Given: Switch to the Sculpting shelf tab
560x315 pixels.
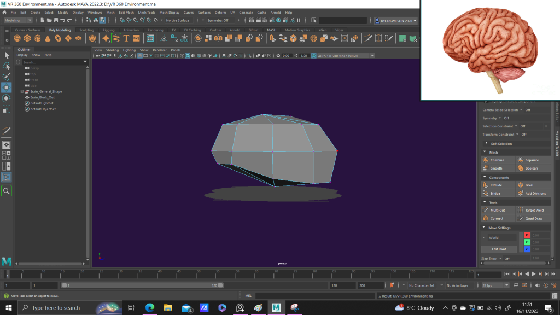Looking at the screenshot, I should (86, 30).
